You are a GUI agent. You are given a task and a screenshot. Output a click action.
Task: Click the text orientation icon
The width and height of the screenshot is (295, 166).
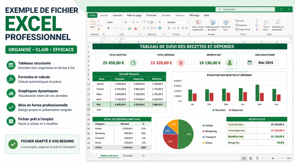pos(160,22)
